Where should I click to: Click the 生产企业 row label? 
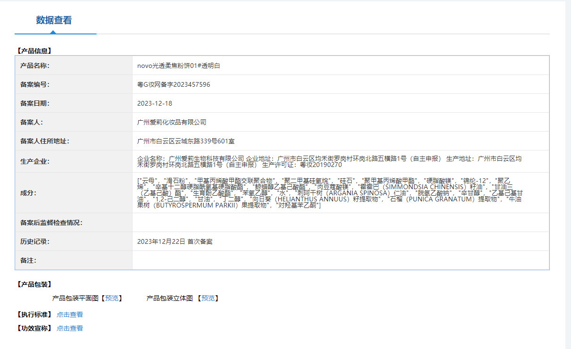point(35,162)
